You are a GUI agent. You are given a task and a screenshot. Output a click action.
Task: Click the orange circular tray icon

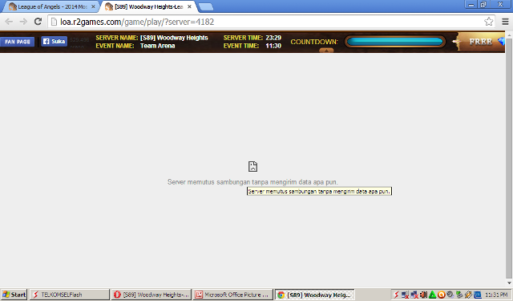click(x=441, y=295)
